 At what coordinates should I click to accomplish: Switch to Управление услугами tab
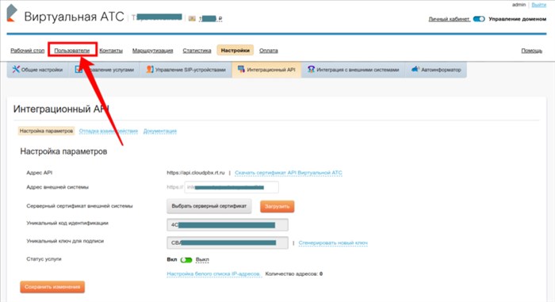[x=105, y=70]
